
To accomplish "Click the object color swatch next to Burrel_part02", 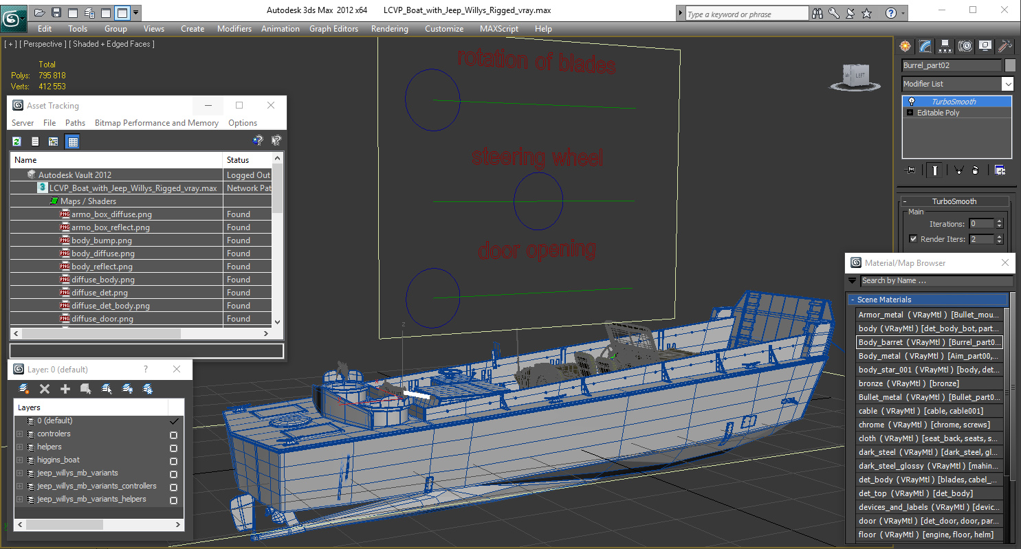I will pos(1009,65).
